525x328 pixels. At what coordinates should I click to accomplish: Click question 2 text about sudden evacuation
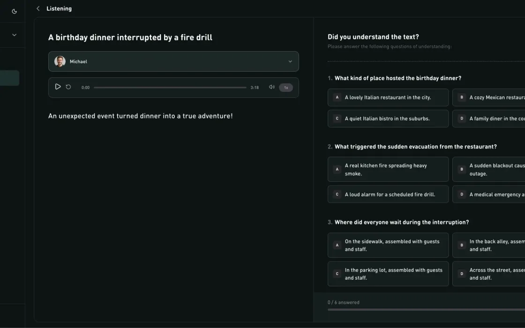click(x=415, y=147)
